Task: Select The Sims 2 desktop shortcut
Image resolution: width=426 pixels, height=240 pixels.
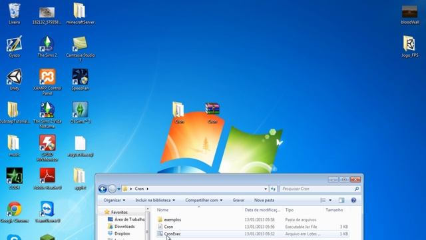Action: tap(47, 47)
